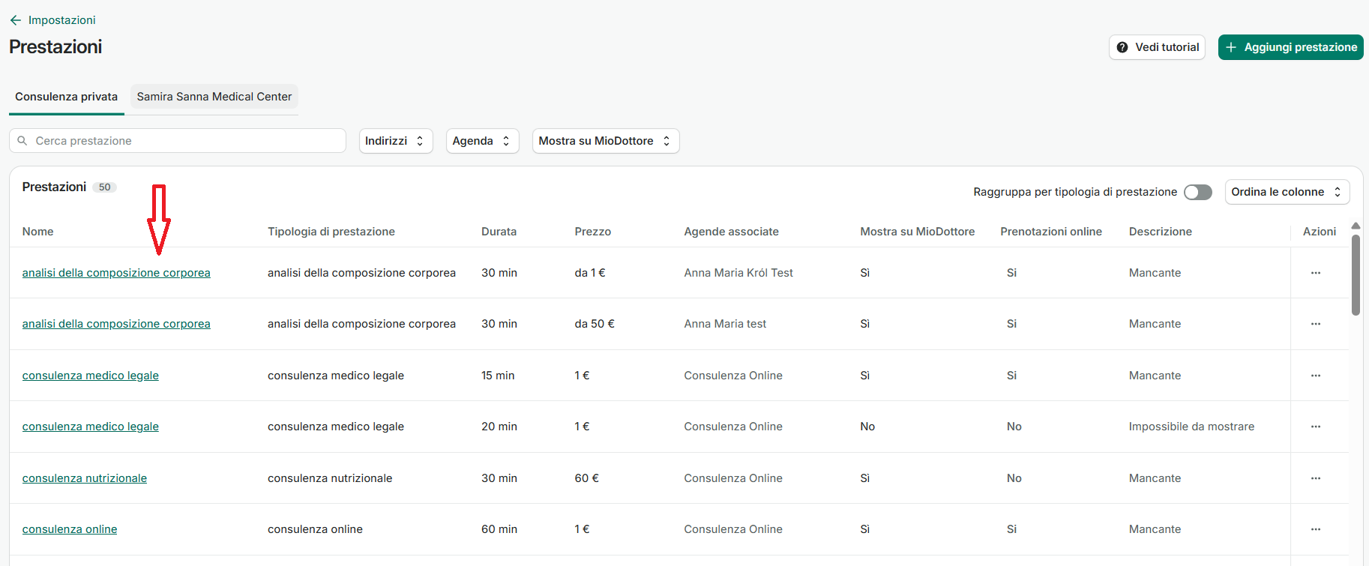This screenshot has width=1369, height=566.
Task: Click the Aggiungi prestazione button
Action: tap(1290, 47)
